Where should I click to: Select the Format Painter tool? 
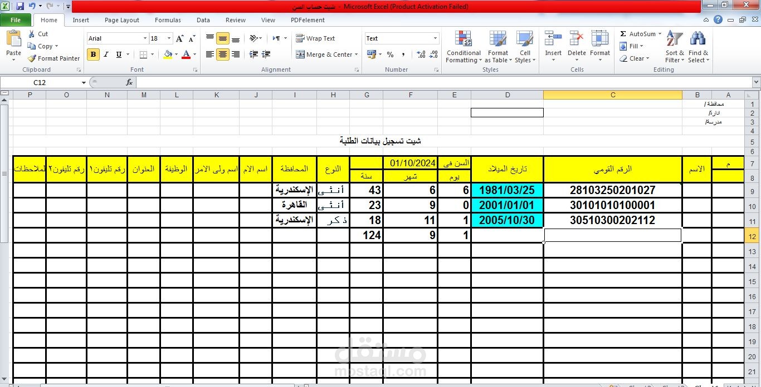point(53,58)
